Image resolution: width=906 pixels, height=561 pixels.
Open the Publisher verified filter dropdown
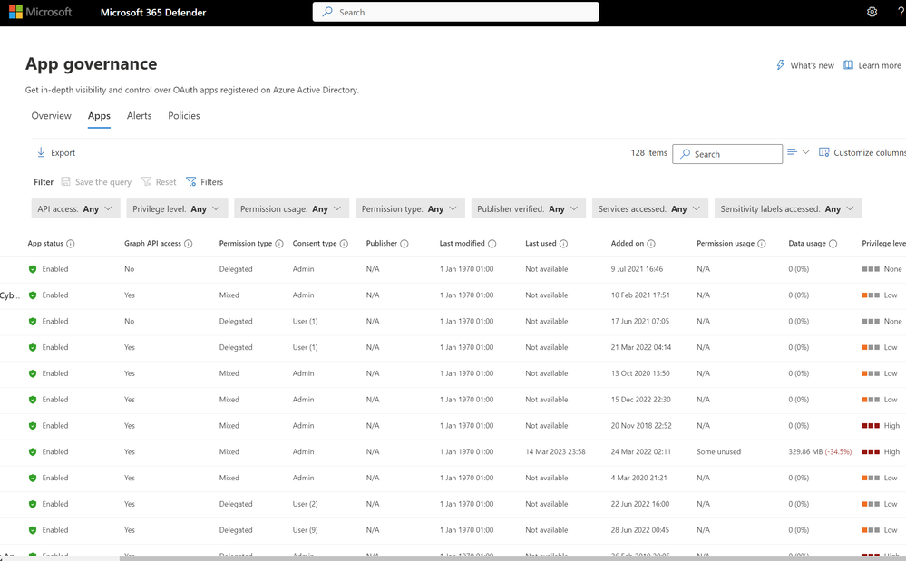[528, 208]
